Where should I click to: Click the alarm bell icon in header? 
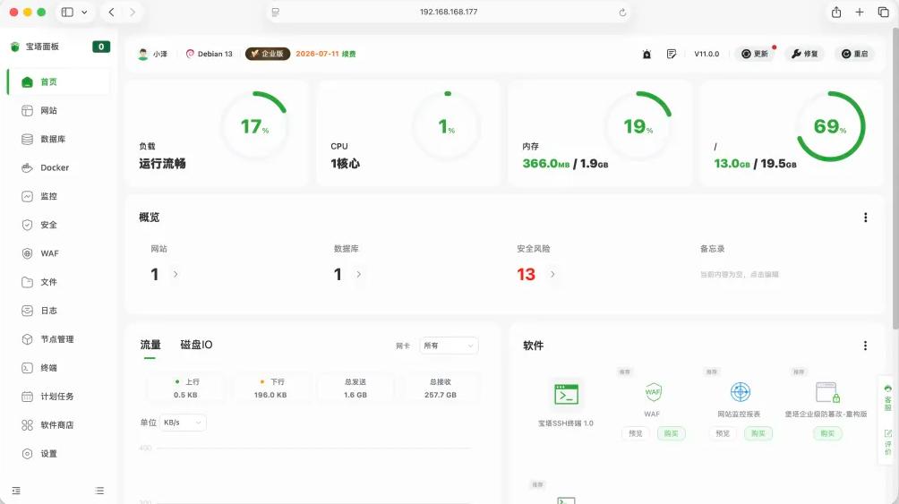pyautogui.click(x=646, y=54)
